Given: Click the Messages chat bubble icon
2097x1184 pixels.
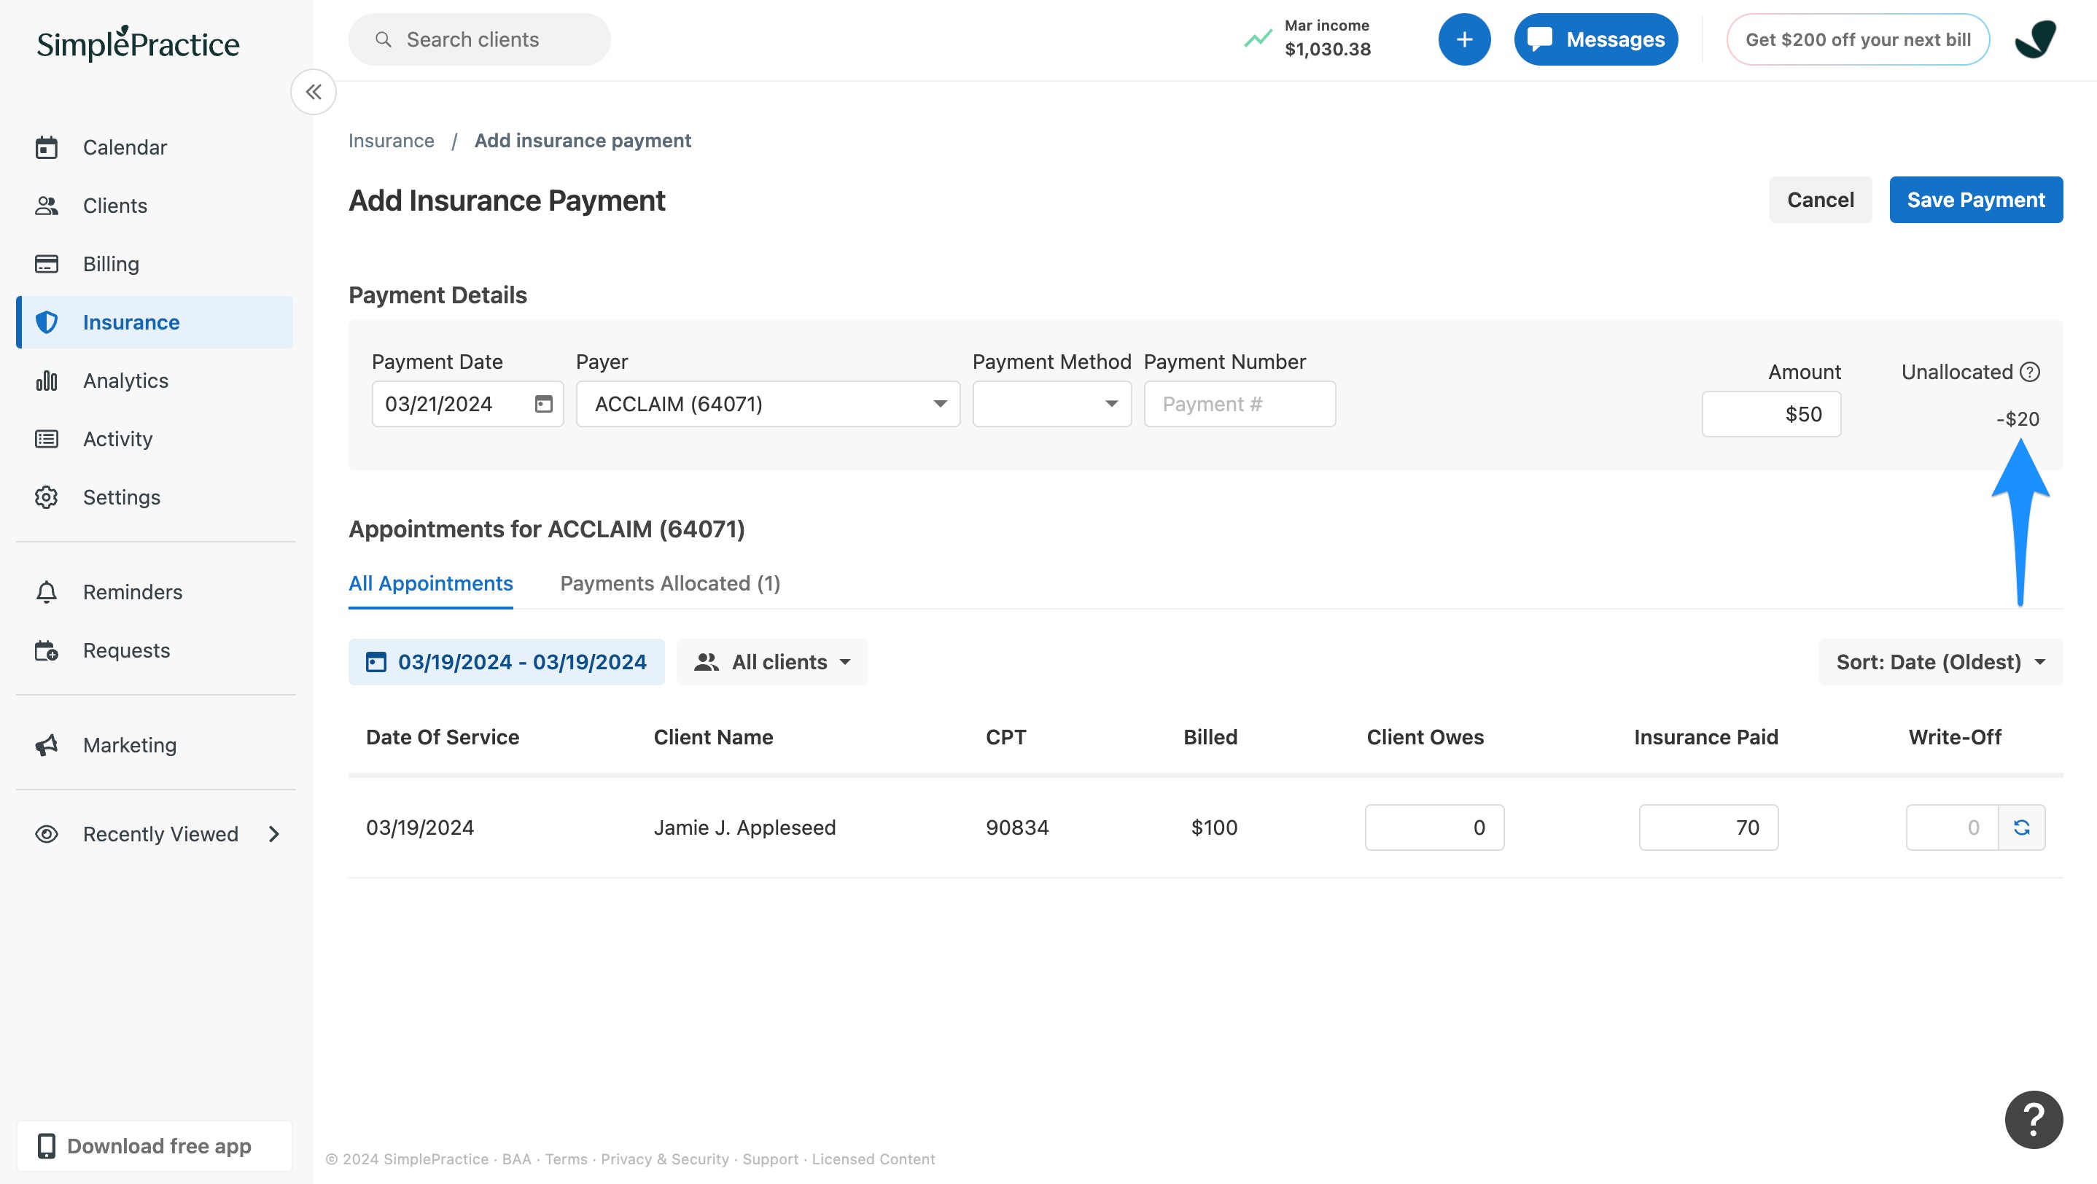Looking at the screenshot, I should pos(1538,39).
